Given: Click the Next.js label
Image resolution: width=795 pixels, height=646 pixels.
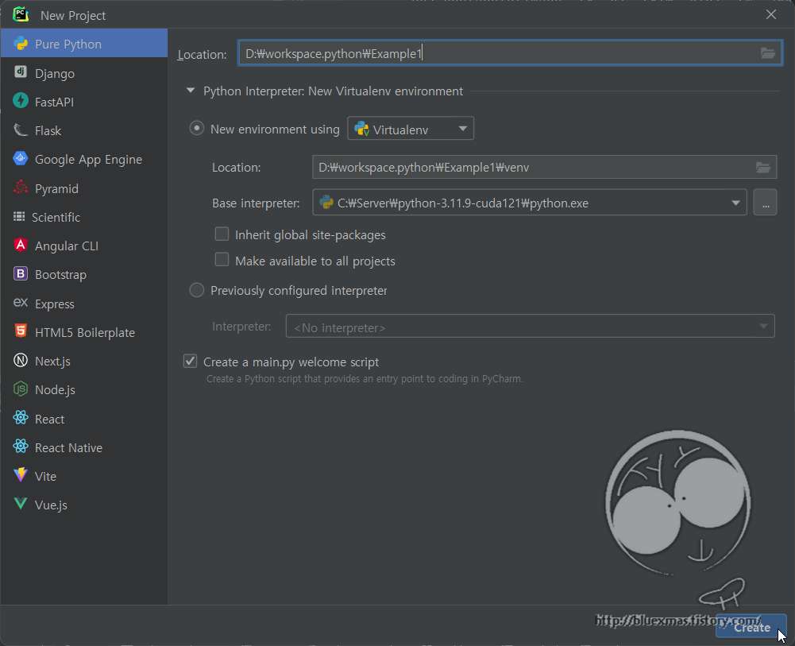Looking at the screenshot, I should 52,361.
